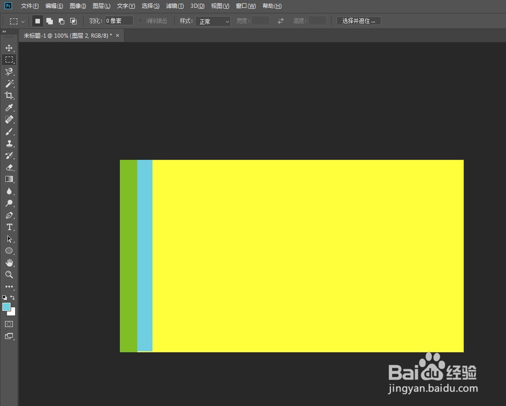The height and width of the screenshot is (406, 506).
Task: Open the 图像(I) menu
Action: pos(78,6)
